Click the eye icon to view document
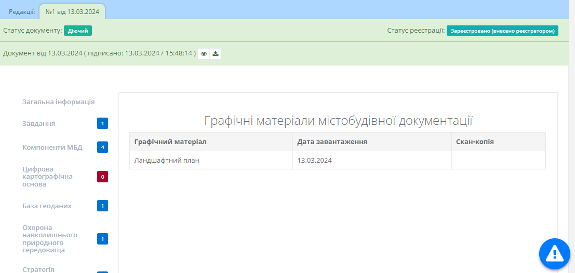575x273 pixels. click(204, 54)
